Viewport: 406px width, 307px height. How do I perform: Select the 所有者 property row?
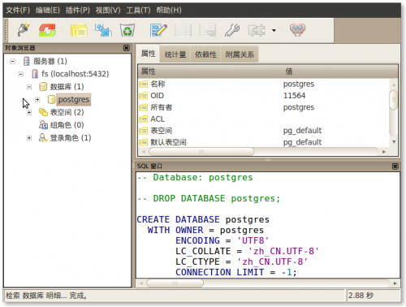coord(264,107)
